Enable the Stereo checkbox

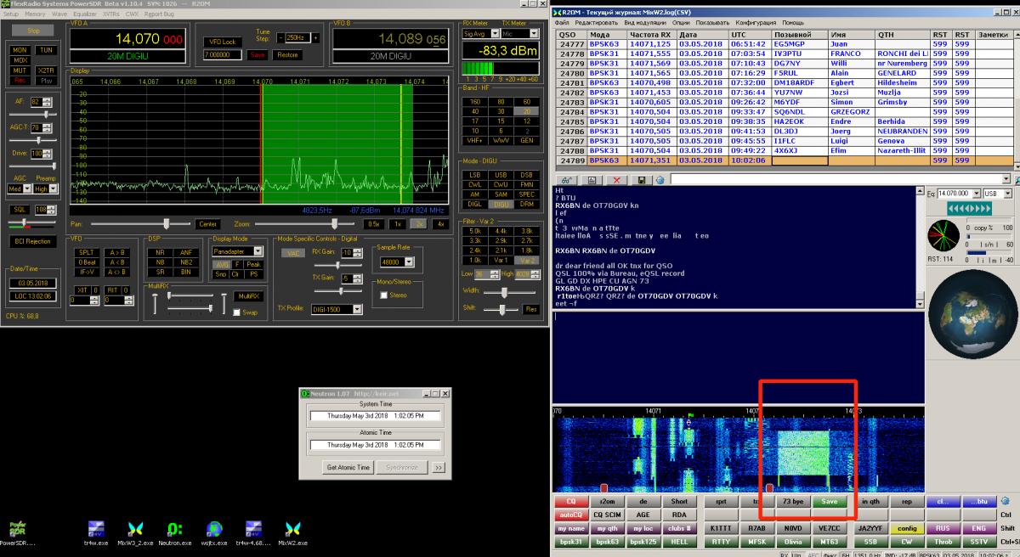point(383,295)
